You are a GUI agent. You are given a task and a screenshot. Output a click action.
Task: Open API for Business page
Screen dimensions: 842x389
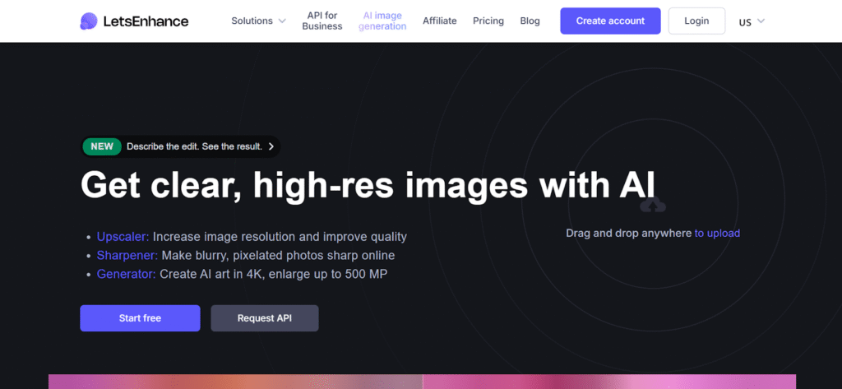point(322,21)
